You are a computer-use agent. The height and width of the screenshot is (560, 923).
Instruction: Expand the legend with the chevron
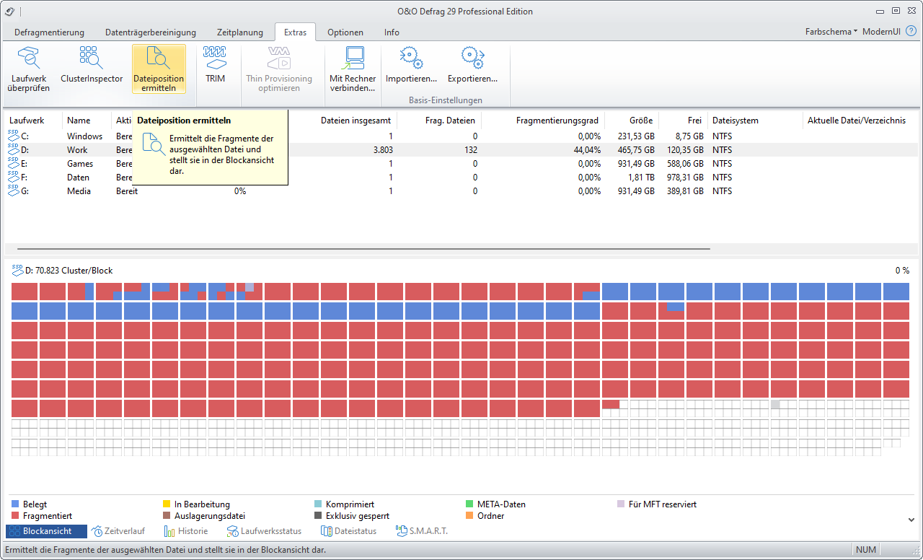910,520
